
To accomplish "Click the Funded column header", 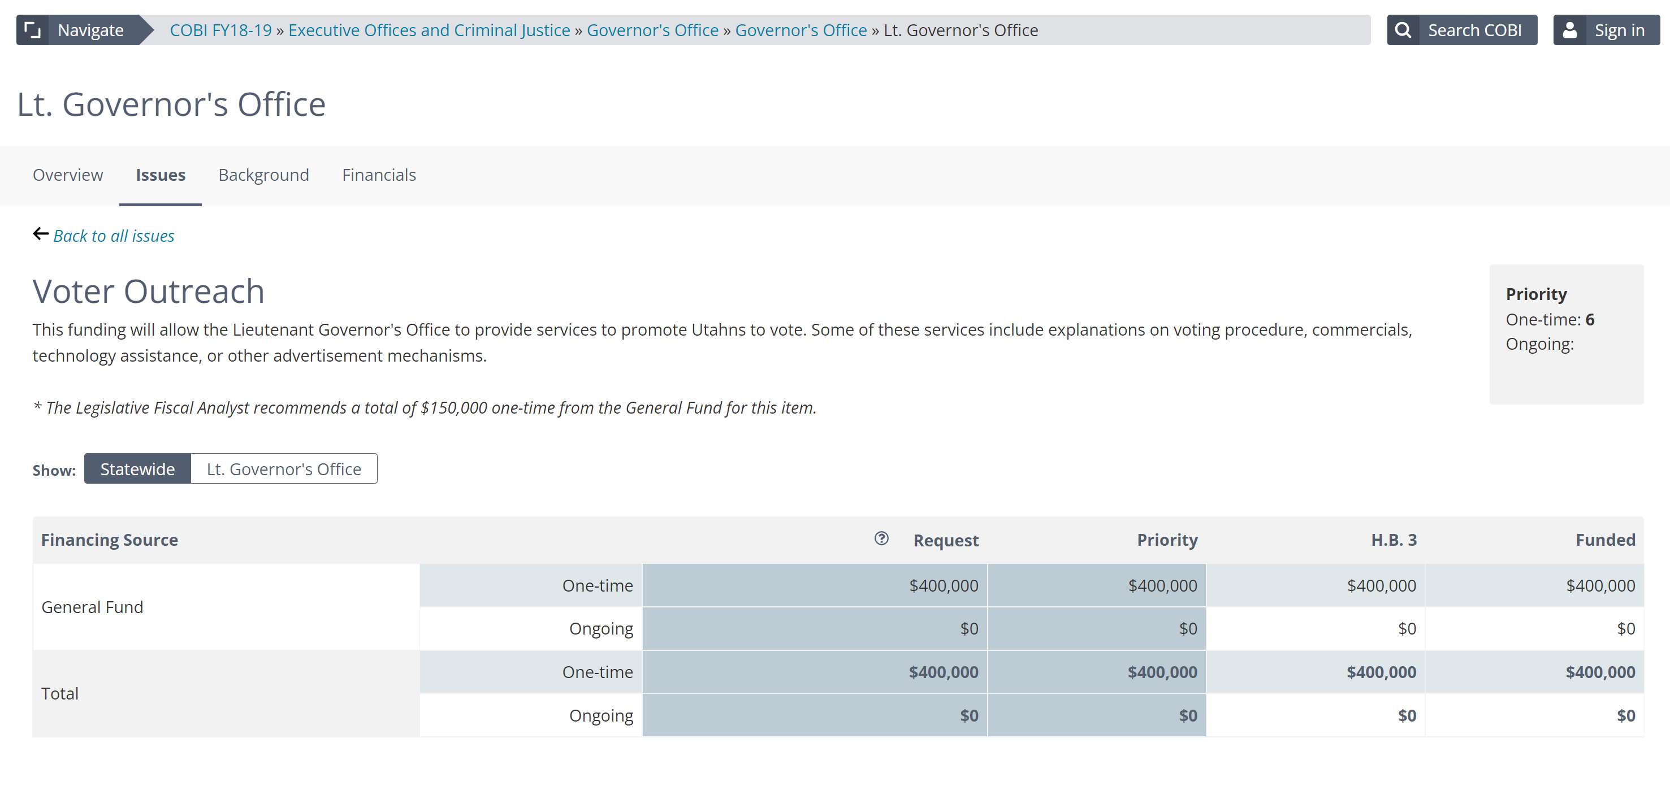I will [1604, 540].
